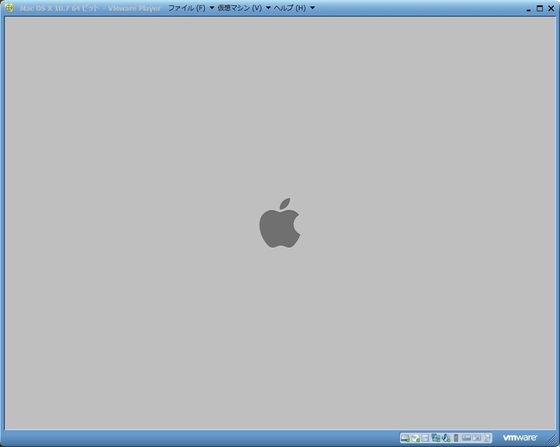Open the 仮想マシン (V) menu

coord(239,8)
